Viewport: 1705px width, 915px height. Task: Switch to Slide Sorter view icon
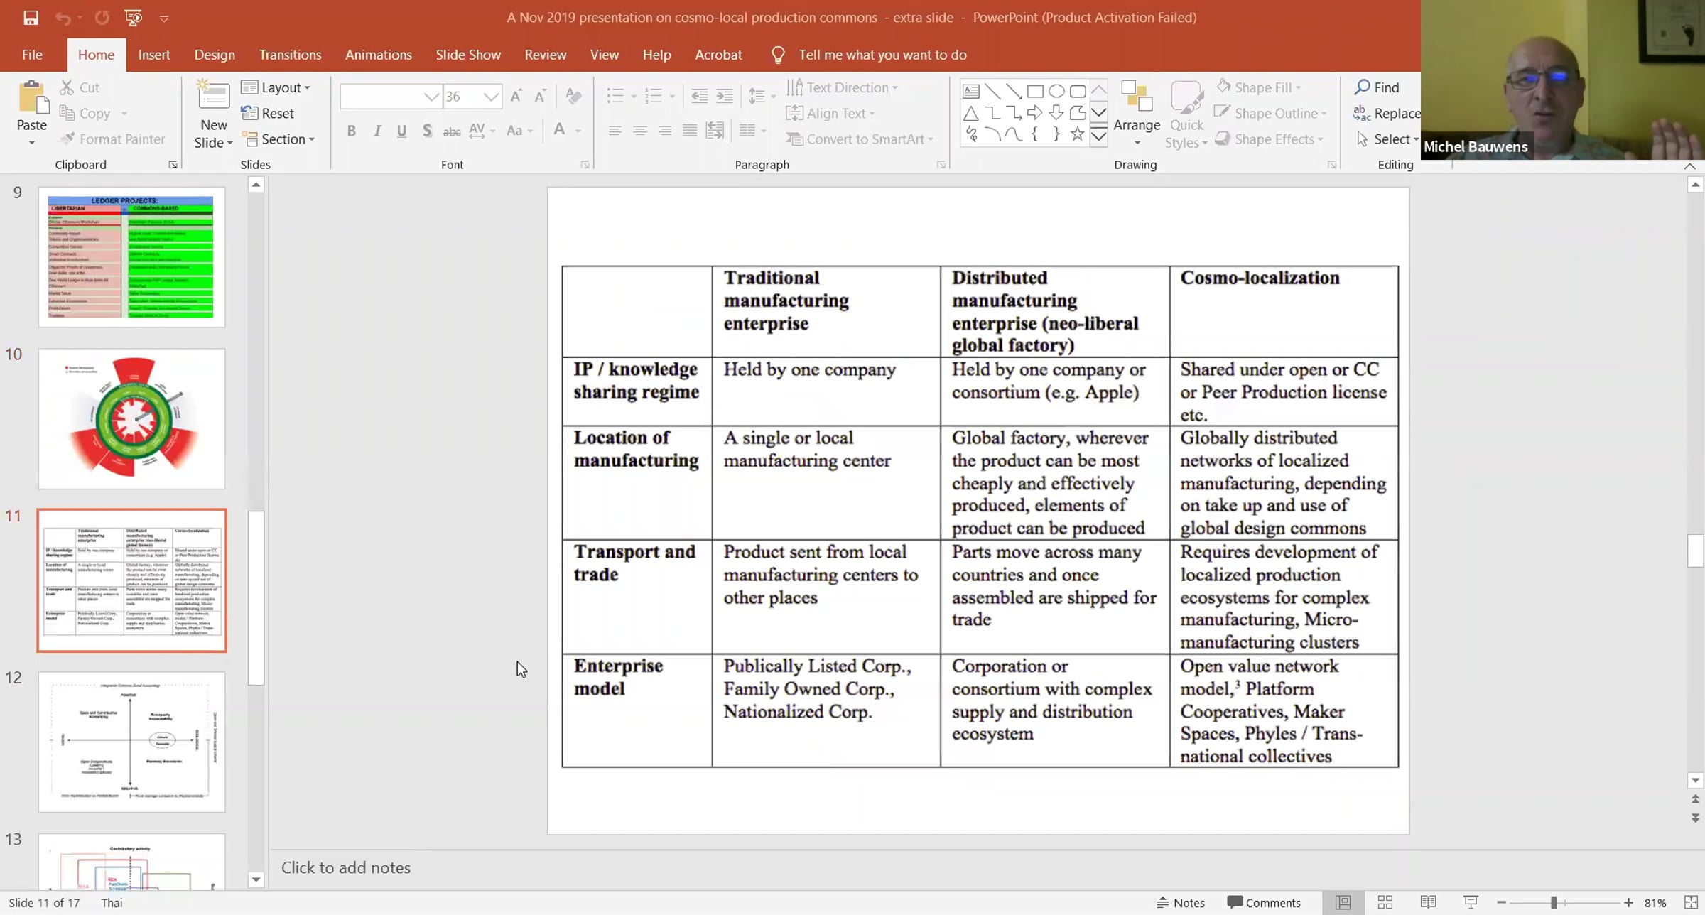[x=1385, y=902]
